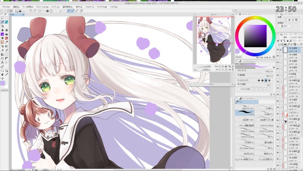Open the ヘルプ menu
Screen dimensions: 303x171
tap(114, 7)
